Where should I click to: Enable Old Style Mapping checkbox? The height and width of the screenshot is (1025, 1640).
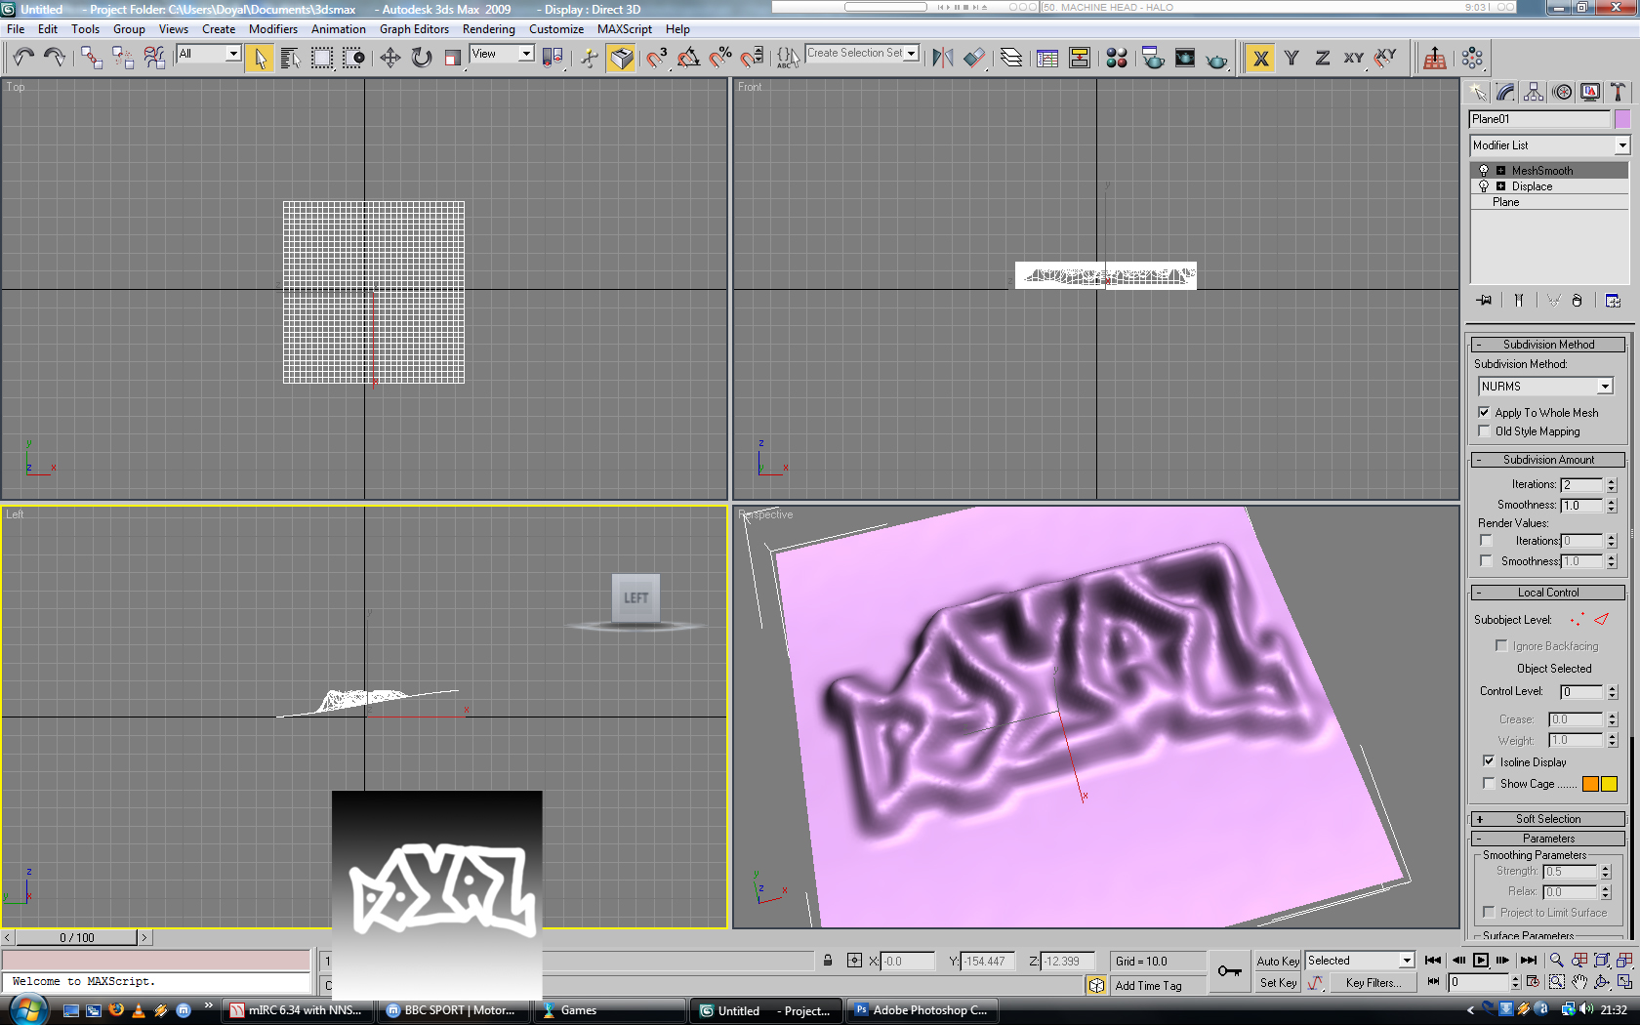(x=1484, y=430)
